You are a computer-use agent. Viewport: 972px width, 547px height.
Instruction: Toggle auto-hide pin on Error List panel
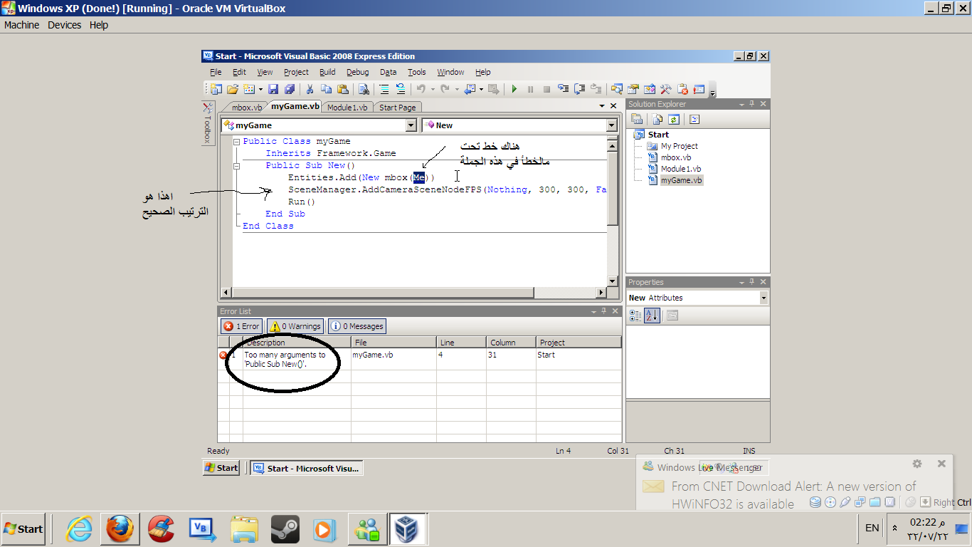click(604, 311)
